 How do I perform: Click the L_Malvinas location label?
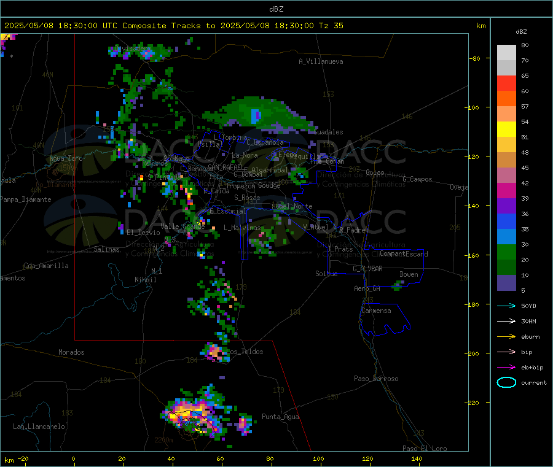(242, 228)
